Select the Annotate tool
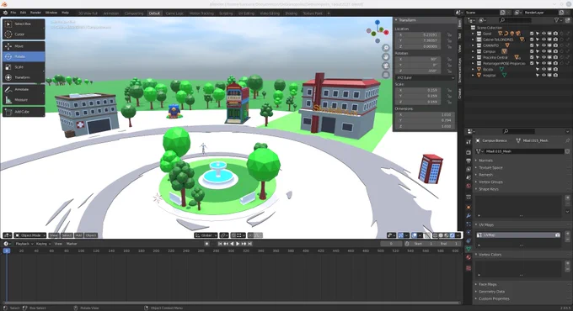 [x=24, y=89]
